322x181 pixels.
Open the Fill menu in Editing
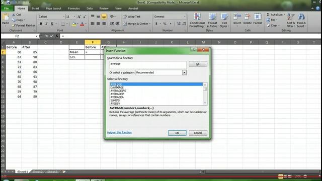pyautogui.click(x=272, y=20)
